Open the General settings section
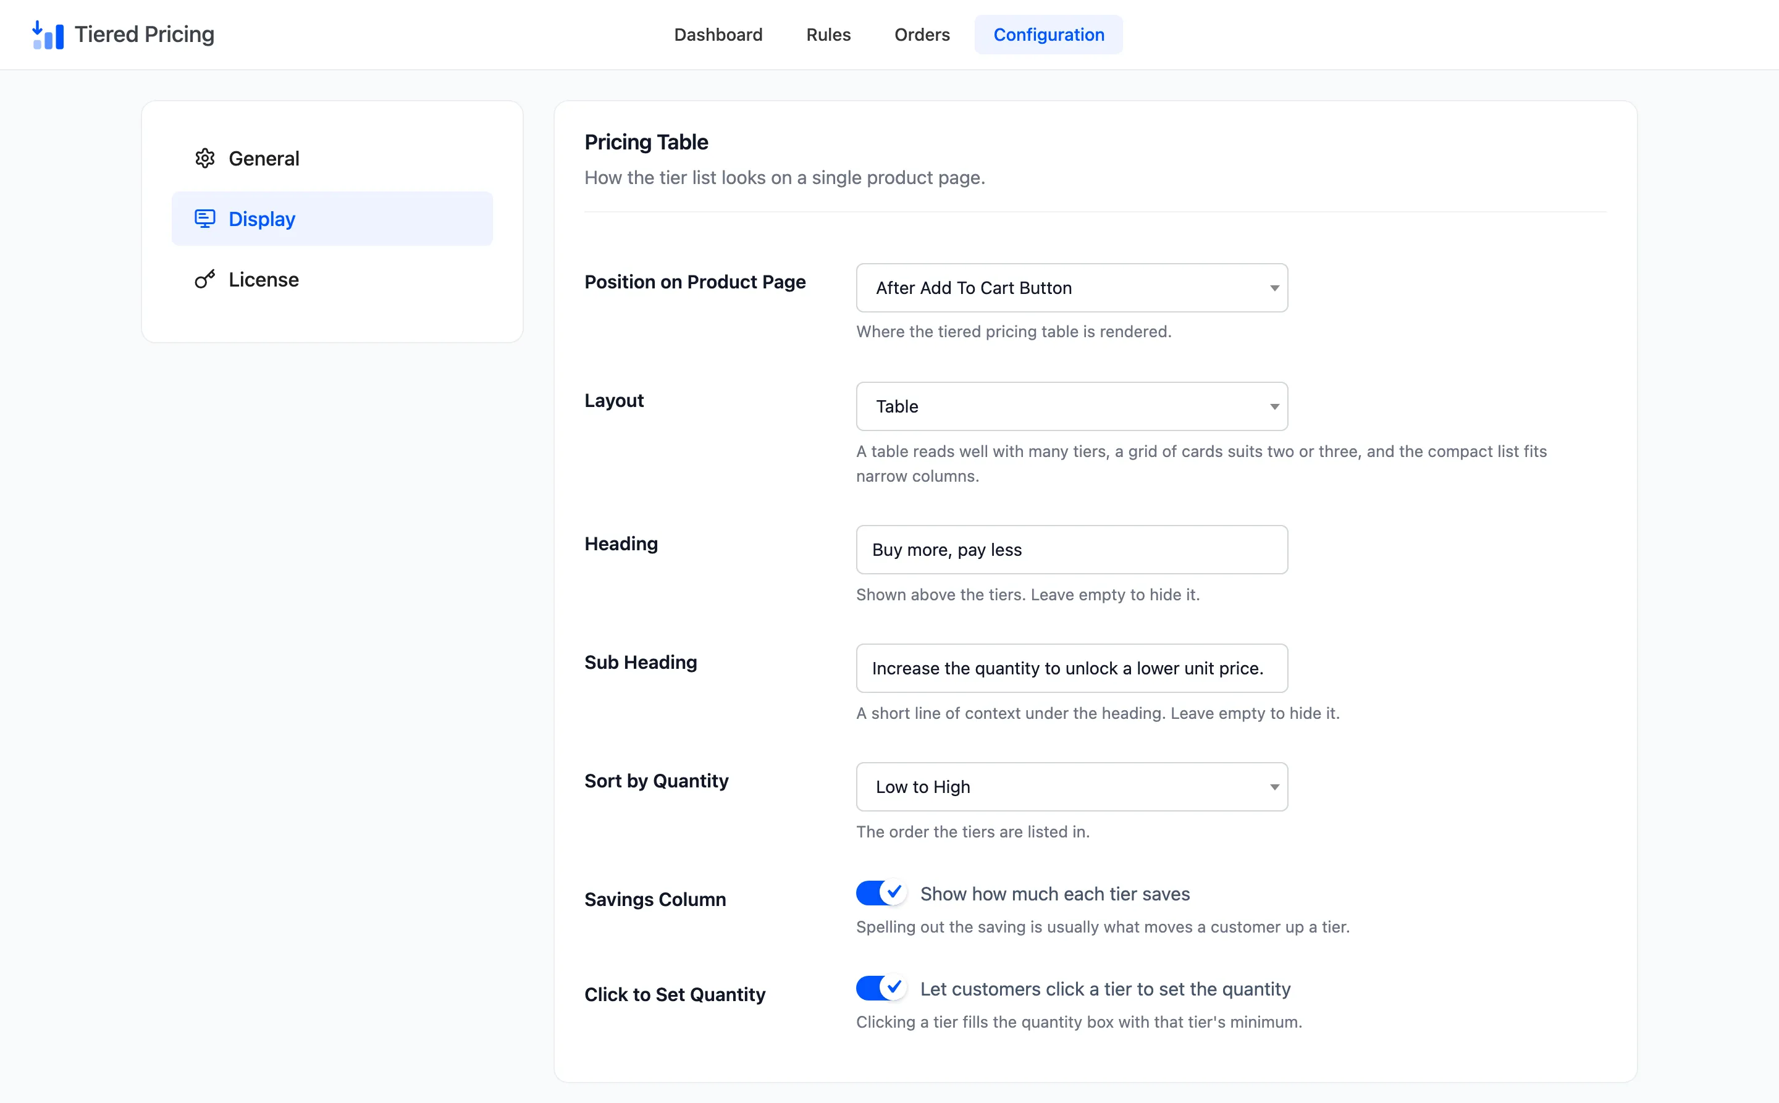This screenshot has width=1779, height=1103. 332,158
